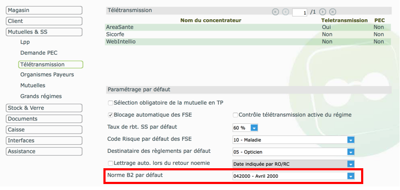Go to next page of concentrator list

323,12
